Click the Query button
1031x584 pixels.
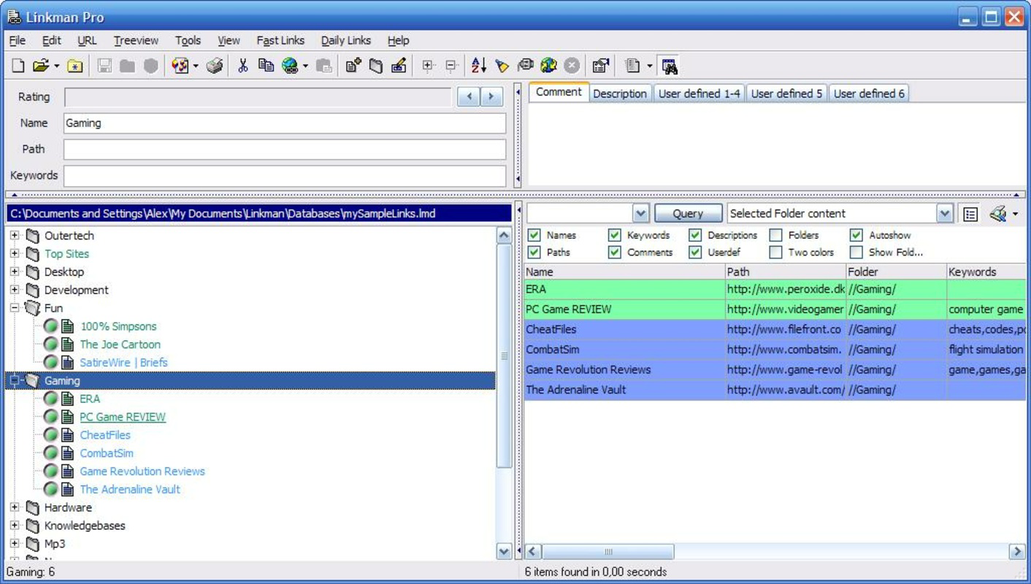[x=688, y=214]
